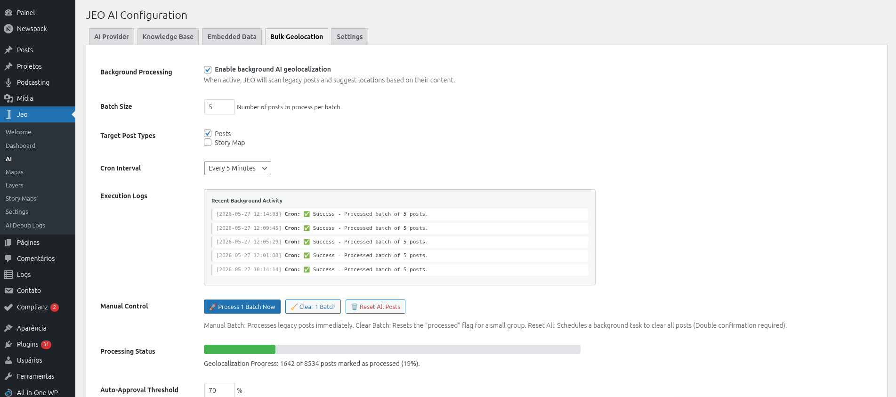Open Ferramentas in the admin menu
This screenshot has height=397, width=896.
(x=36, y=376)
